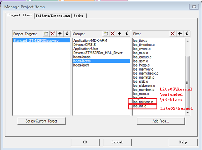Delete the selected file
Image resolution: width=202 pixels, height=150 pixels.
click(173, 34)
